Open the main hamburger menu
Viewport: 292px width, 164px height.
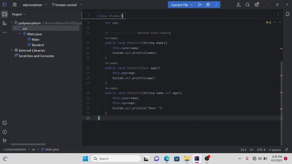(x=15, y=5)
